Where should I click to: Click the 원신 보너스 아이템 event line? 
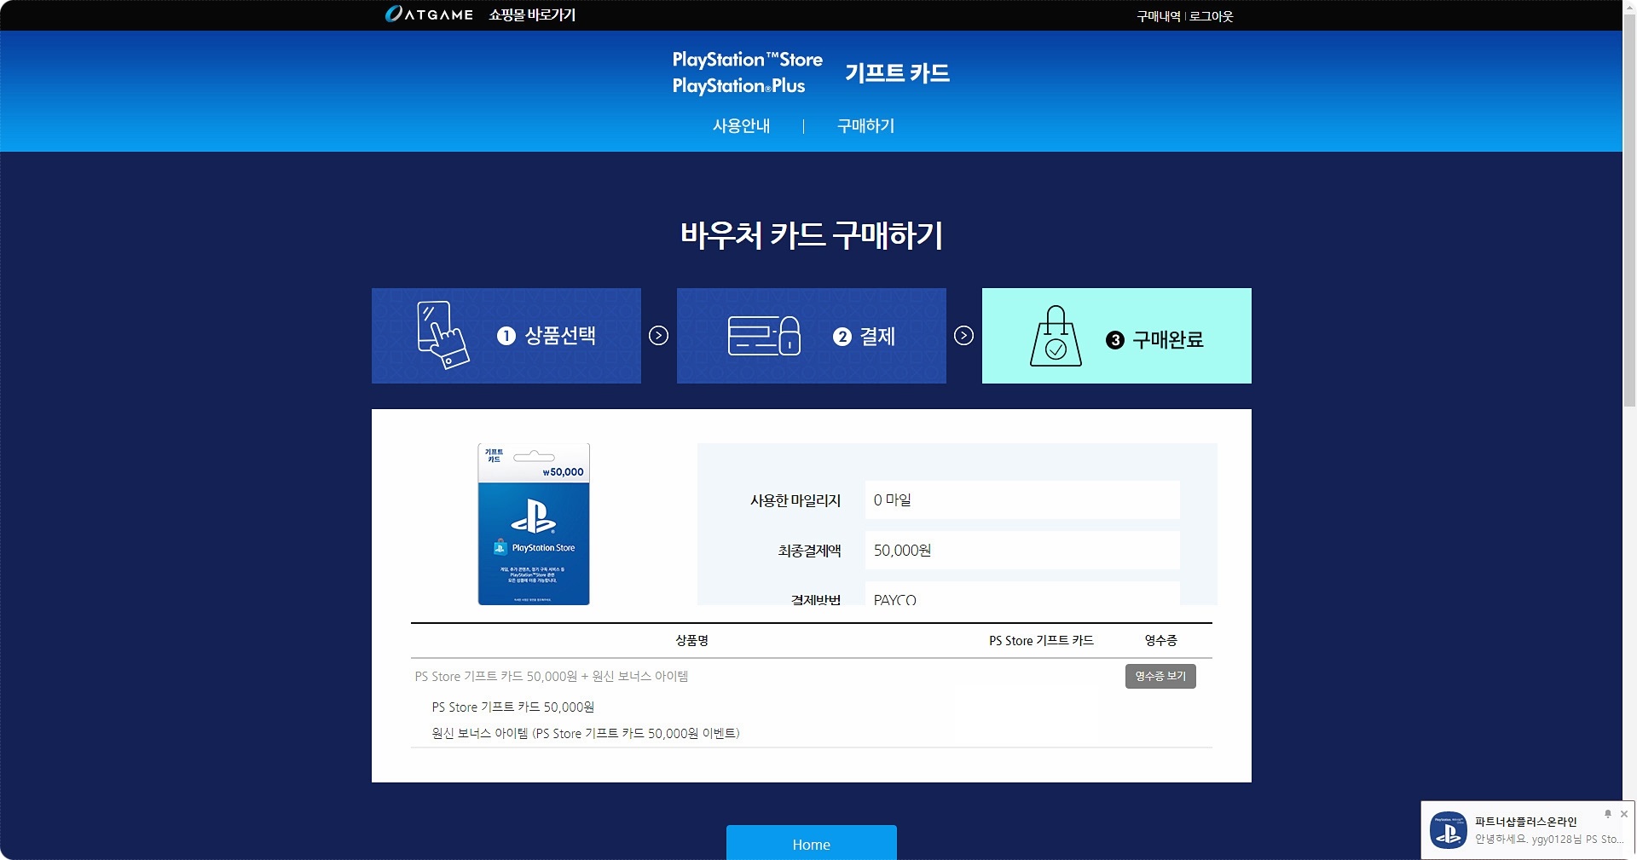(x=585, y=734)
